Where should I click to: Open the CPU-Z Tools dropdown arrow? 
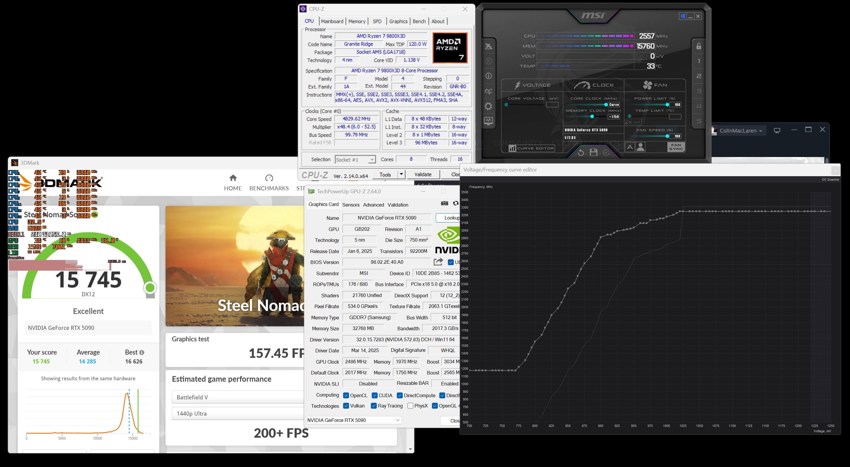401,174
